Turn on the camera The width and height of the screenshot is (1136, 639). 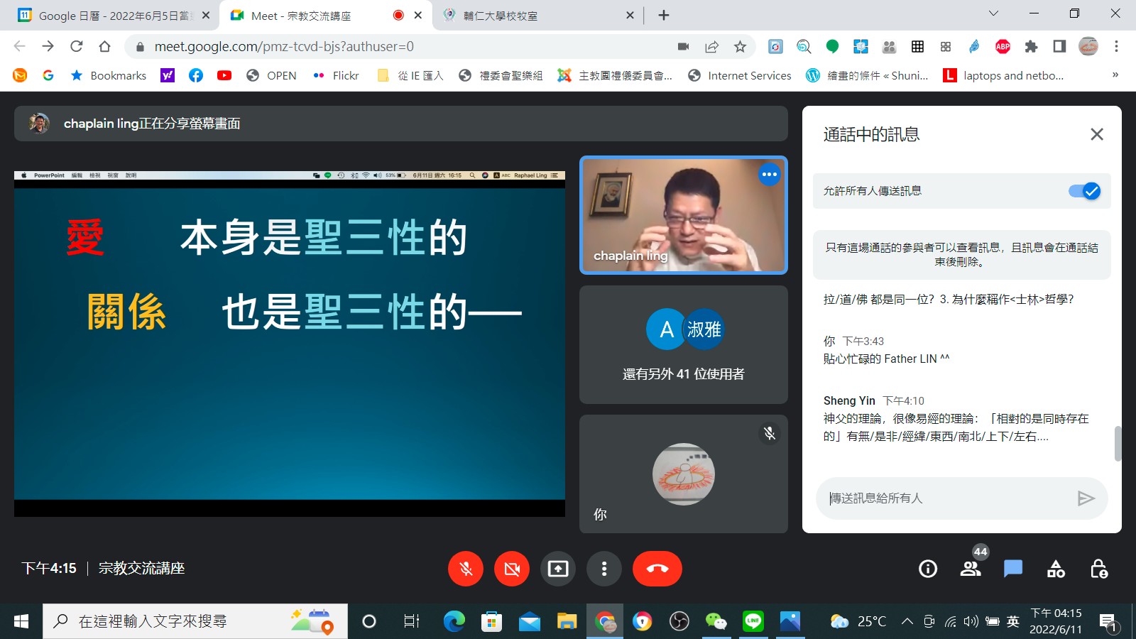(512, 569)
